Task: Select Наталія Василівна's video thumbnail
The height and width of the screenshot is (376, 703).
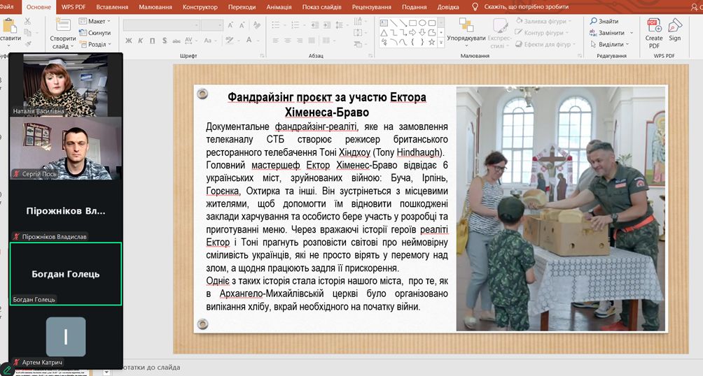Action: tap(66, 82)
